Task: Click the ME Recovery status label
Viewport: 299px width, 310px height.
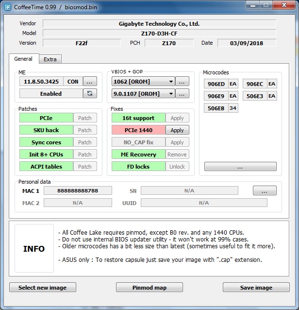Action: click(x=138, y=154)
